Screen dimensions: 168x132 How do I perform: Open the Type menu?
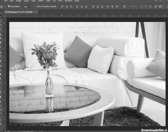(x=33, y=1)
